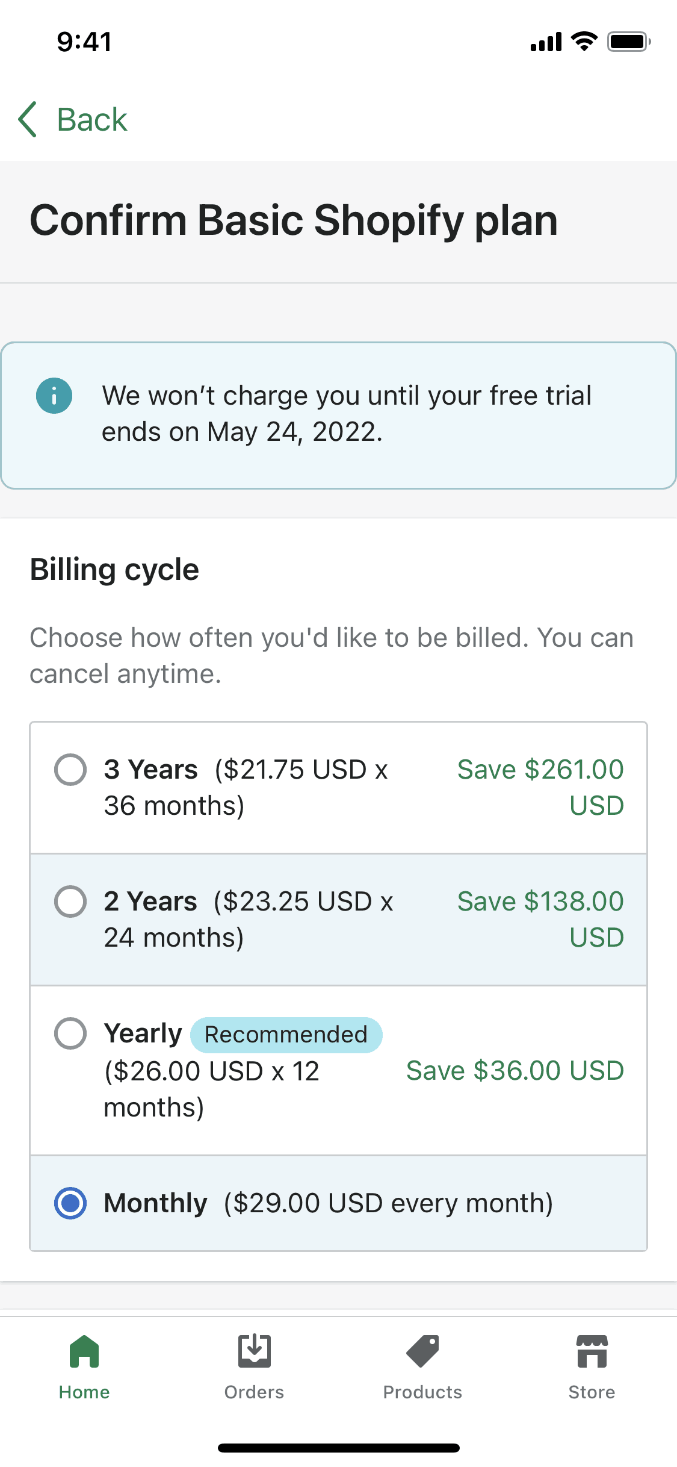Viewport: 677px width, 1467px height.
Task: Tap the Home house icon
Action: [84, 1351]
